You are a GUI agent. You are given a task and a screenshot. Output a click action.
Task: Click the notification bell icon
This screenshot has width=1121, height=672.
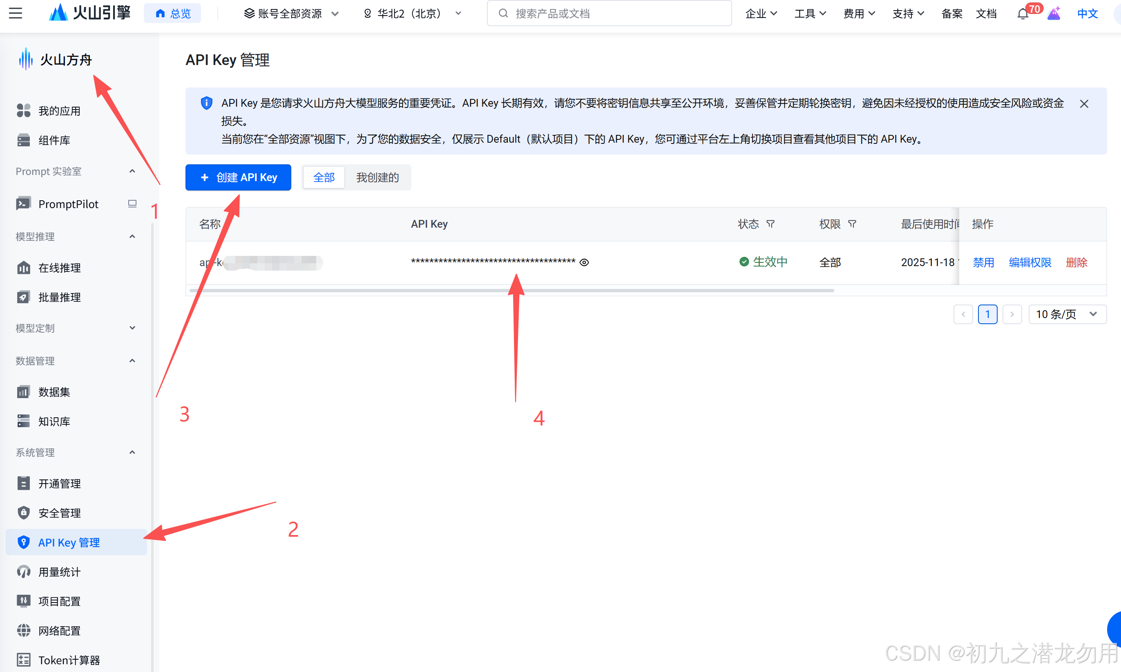1023,14
